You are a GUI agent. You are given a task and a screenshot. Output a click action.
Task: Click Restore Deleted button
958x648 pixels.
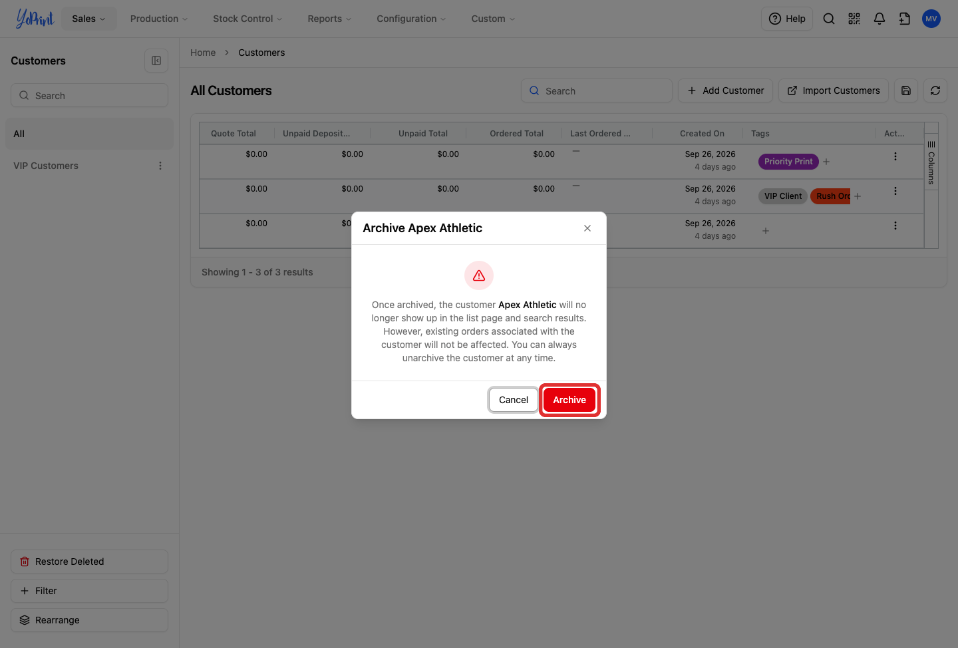pos(89,562)
